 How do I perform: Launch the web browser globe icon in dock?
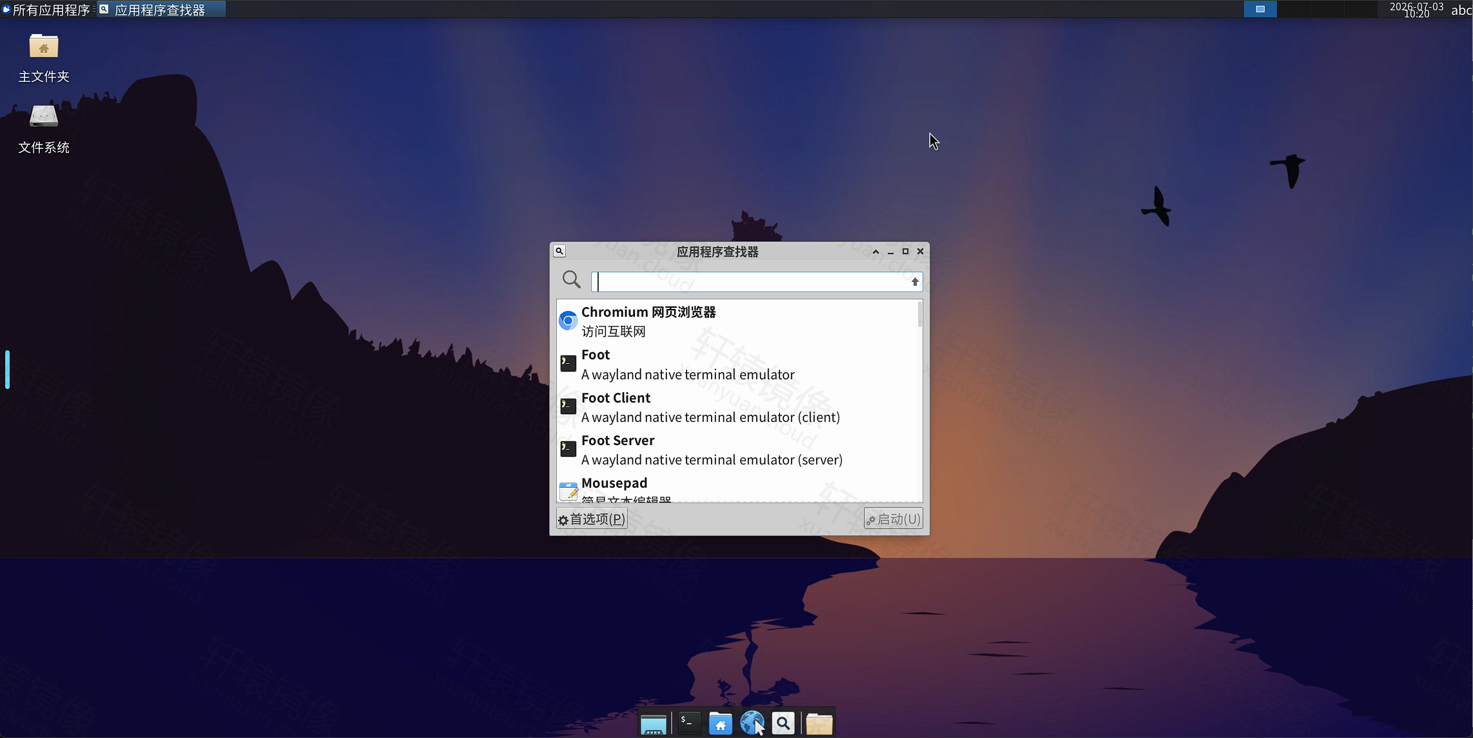point(752,723)
